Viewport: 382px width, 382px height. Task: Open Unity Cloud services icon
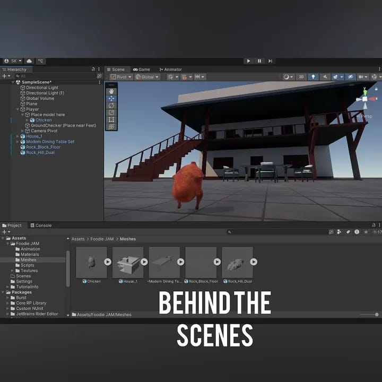pyautogui.click(x=29, y=61)
